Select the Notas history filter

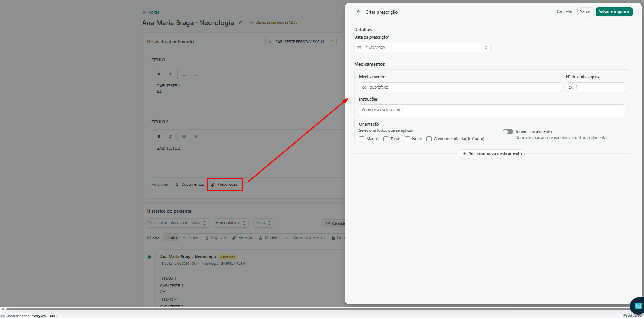point(191,237)
